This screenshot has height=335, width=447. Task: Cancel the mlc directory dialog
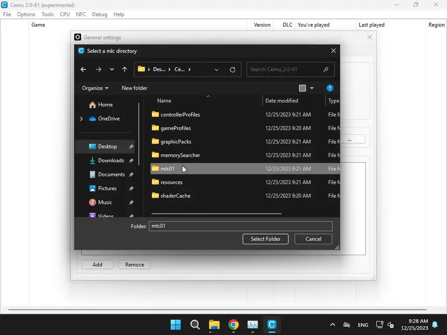(313, 239)
